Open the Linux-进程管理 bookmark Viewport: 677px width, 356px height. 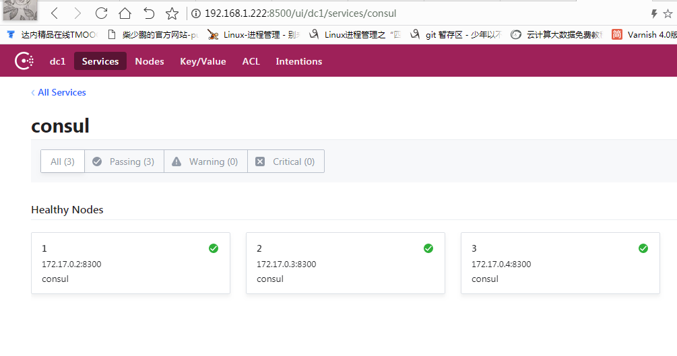(x=253, y=34)
